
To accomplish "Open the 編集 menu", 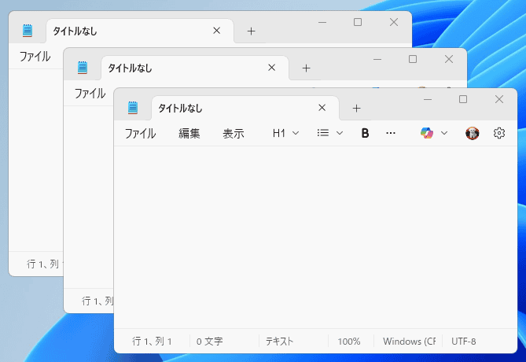I will click(189, 134).
